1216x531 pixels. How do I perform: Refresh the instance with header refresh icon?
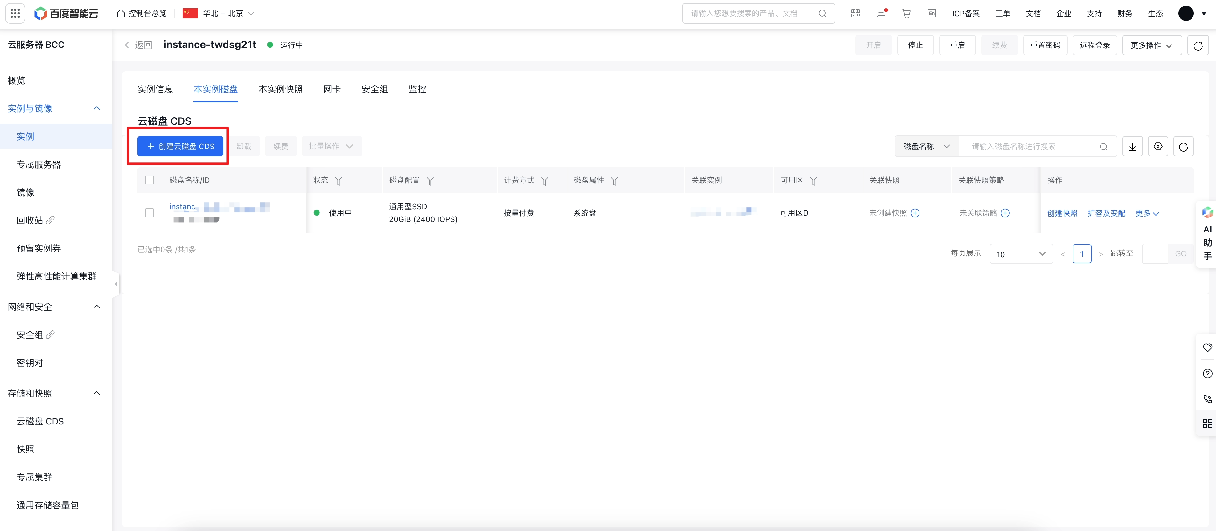click(1198, 45)
